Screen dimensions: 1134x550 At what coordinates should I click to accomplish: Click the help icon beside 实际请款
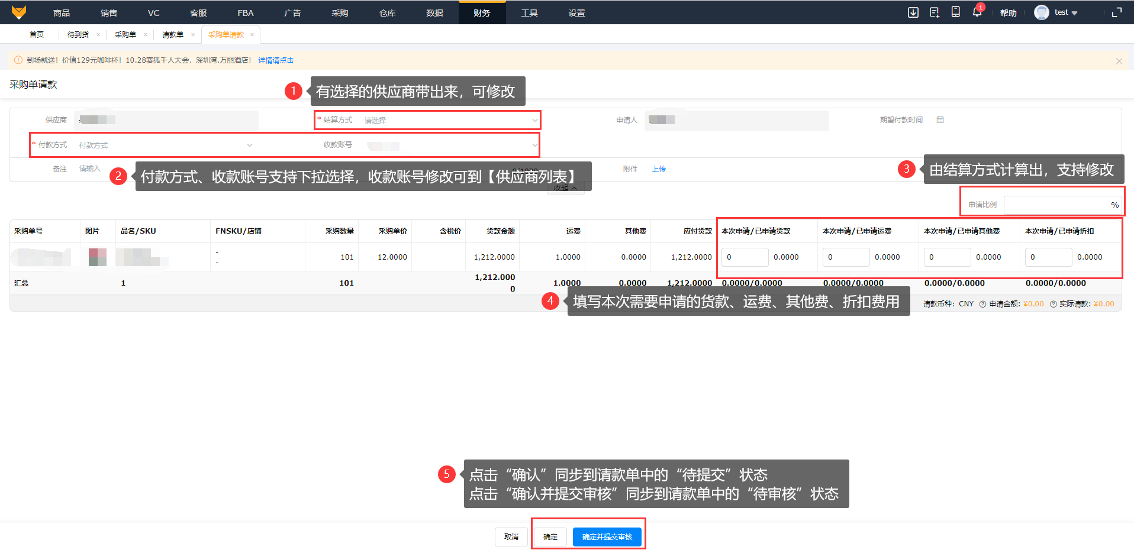click(x=1053, y=304)
